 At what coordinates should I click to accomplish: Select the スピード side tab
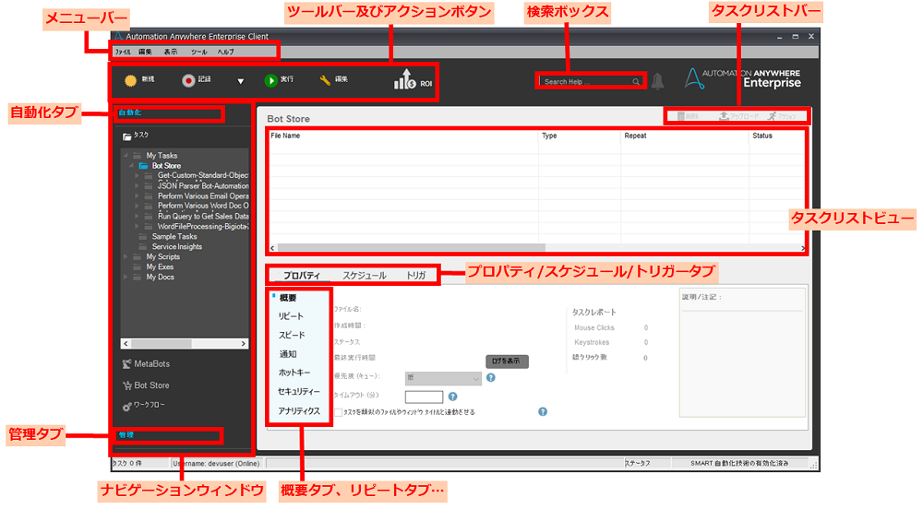(x=292, y=336)
